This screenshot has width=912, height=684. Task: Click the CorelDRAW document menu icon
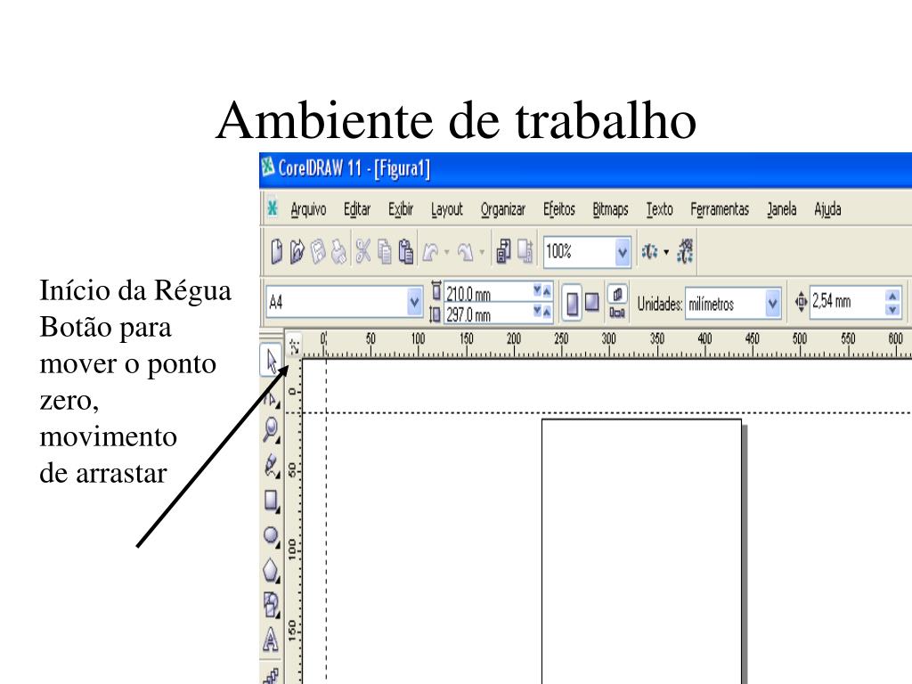coord(272,208)
